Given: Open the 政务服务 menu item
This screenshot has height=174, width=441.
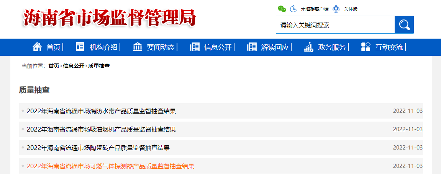Looking at the screenshot, I should click(x=332, y=47).
